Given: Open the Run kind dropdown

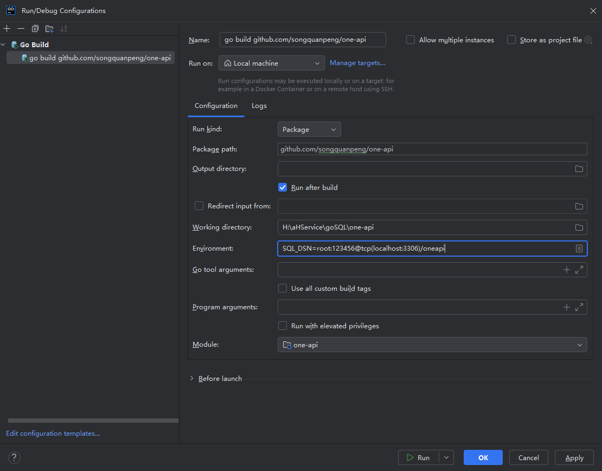Looking at the screenshot, I should coord(309,130).
